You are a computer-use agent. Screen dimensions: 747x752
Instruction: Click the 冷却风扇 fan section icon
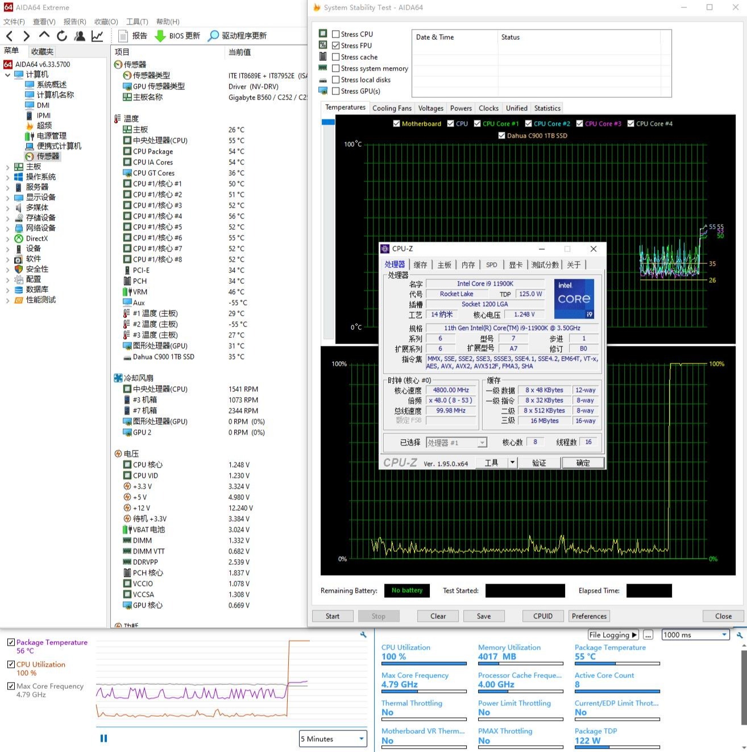(118, 378)
